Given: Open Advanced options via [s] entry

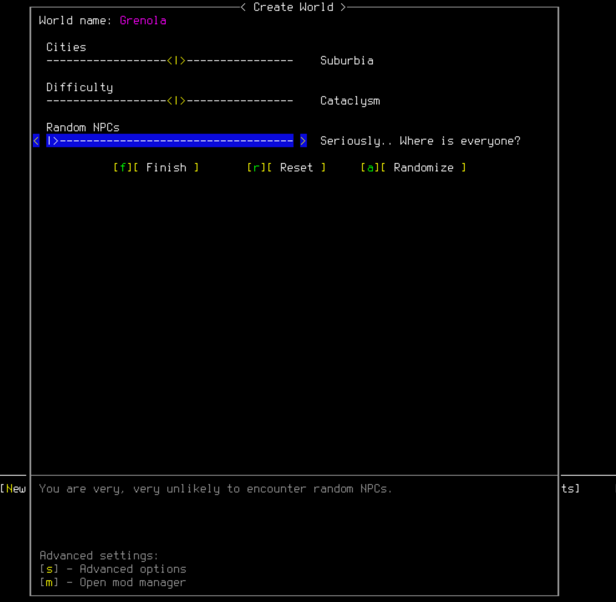Looking at the screenshot, I should click(113, 569).
